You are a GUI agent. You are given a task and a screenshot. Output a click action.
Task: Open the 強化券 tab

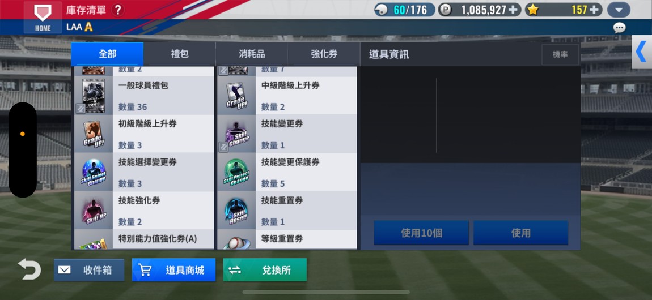324,54
